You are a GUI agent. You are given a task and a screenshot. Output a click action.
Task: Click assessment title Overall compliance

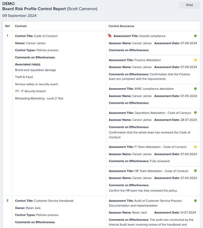click(x=152, y=36)
